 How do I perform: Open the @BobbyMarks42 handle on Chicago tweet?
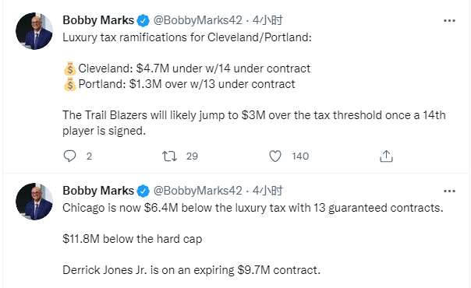(x=197, y=191)
